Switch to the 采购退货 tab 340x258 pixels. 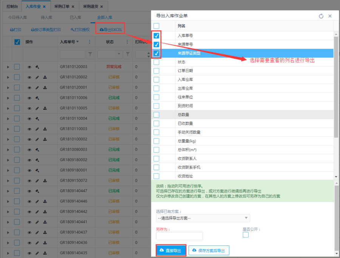click(x=90, y=7)
